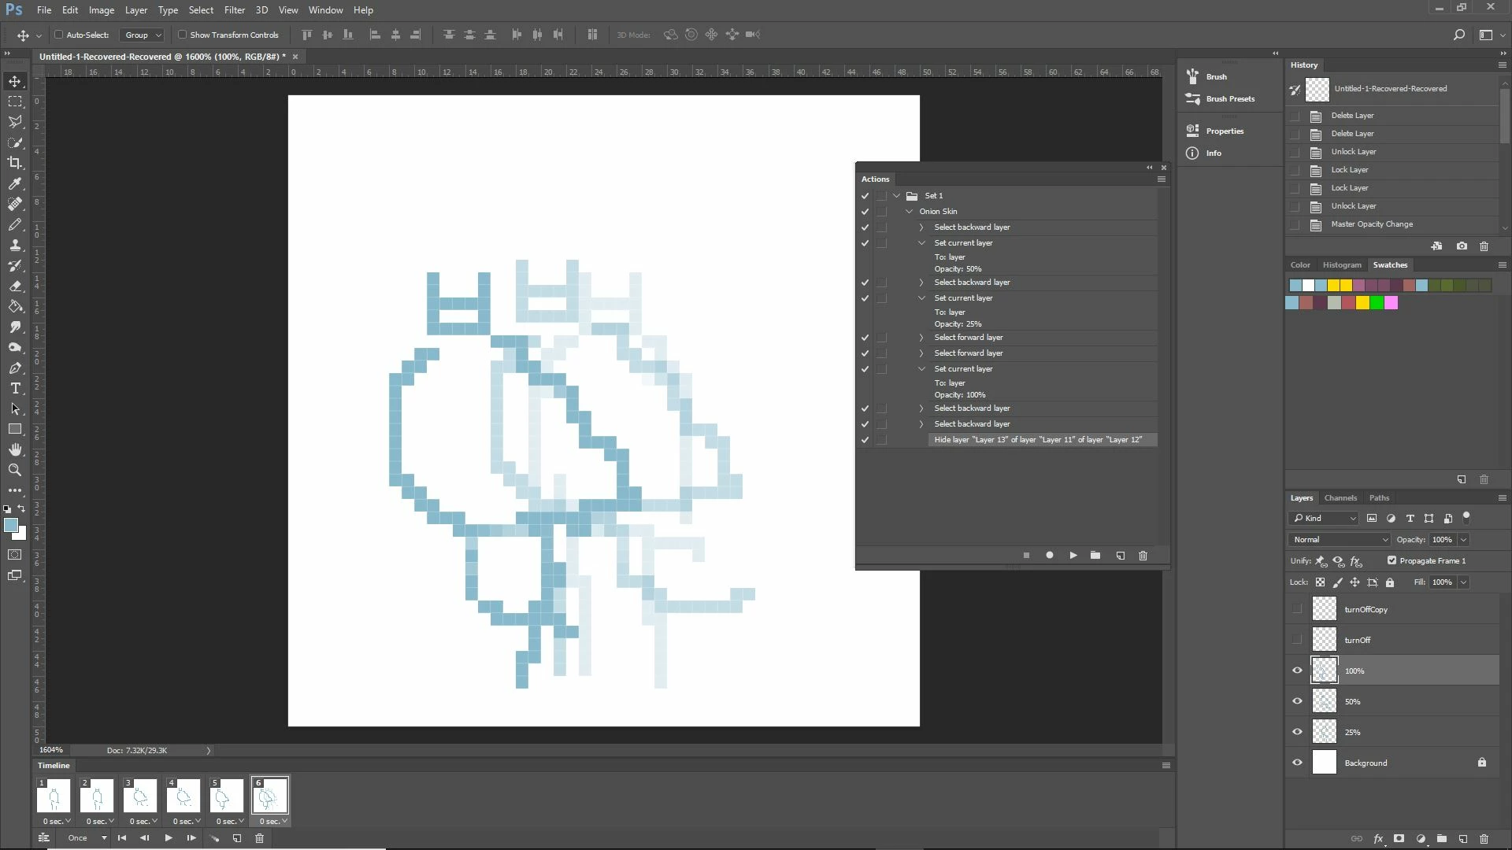
Task: Switch to the Channels tab
Action: tap(1340, 498)
